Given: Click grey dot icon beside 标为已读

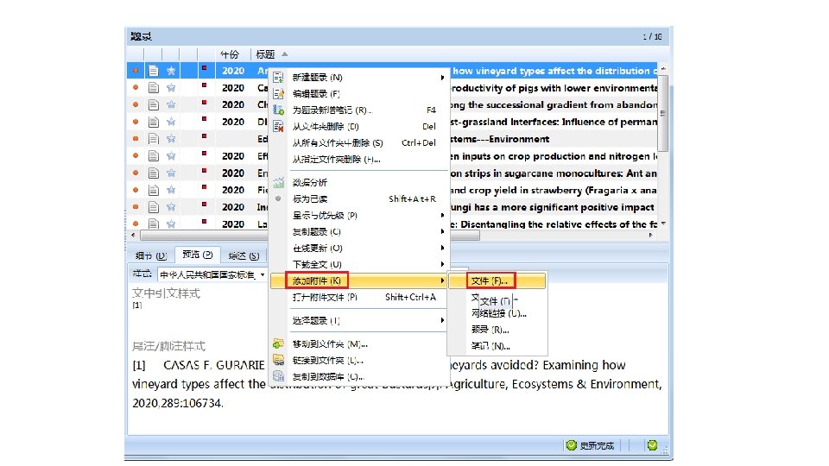Looking at the screenshot, I should [278, 198].
